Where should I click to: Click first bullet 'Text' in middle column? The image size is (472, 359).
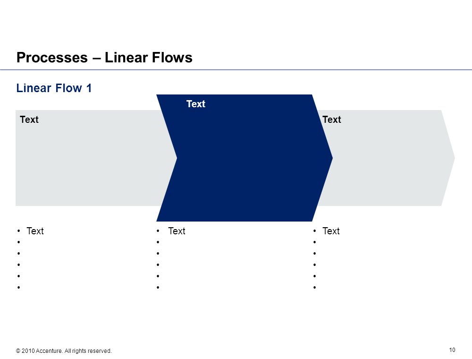point(177,231)
